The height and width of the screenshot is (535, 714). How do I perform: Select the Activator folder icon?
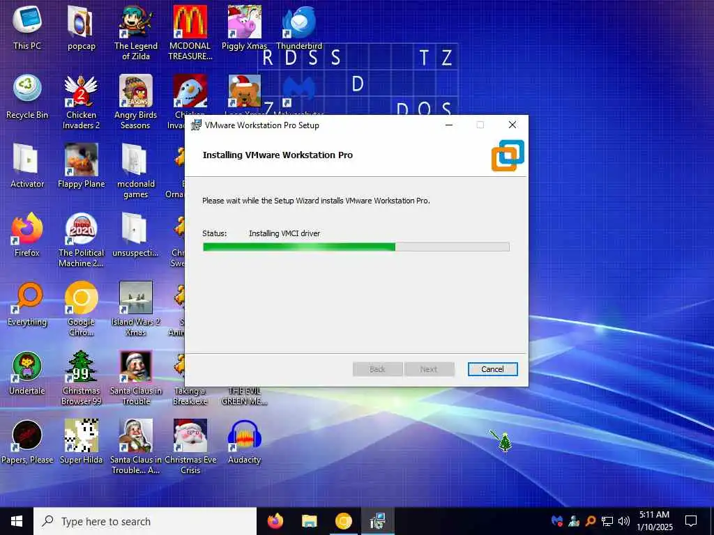27,166
